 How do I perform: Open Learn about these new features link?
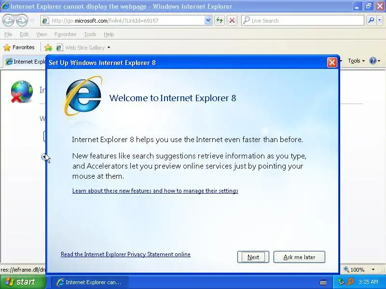coord(155,191)
